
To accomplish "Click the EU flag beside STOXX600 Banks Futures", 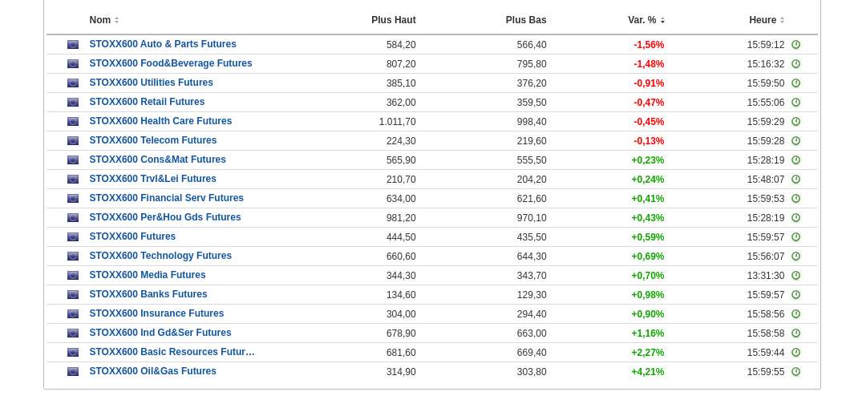I will pos(73,295).
